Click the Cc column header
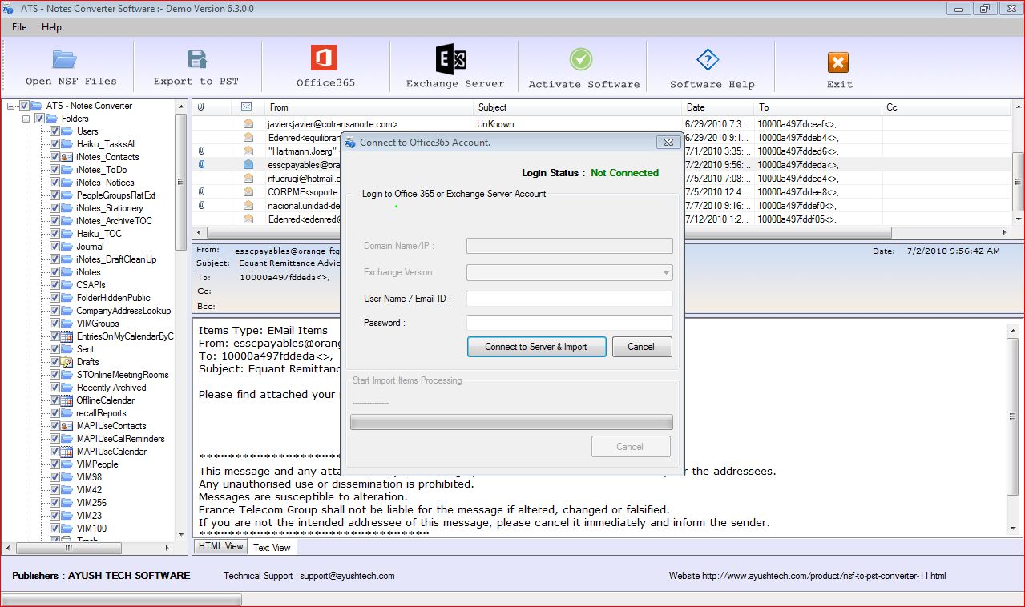1025x607 pixels. point(946,107)
